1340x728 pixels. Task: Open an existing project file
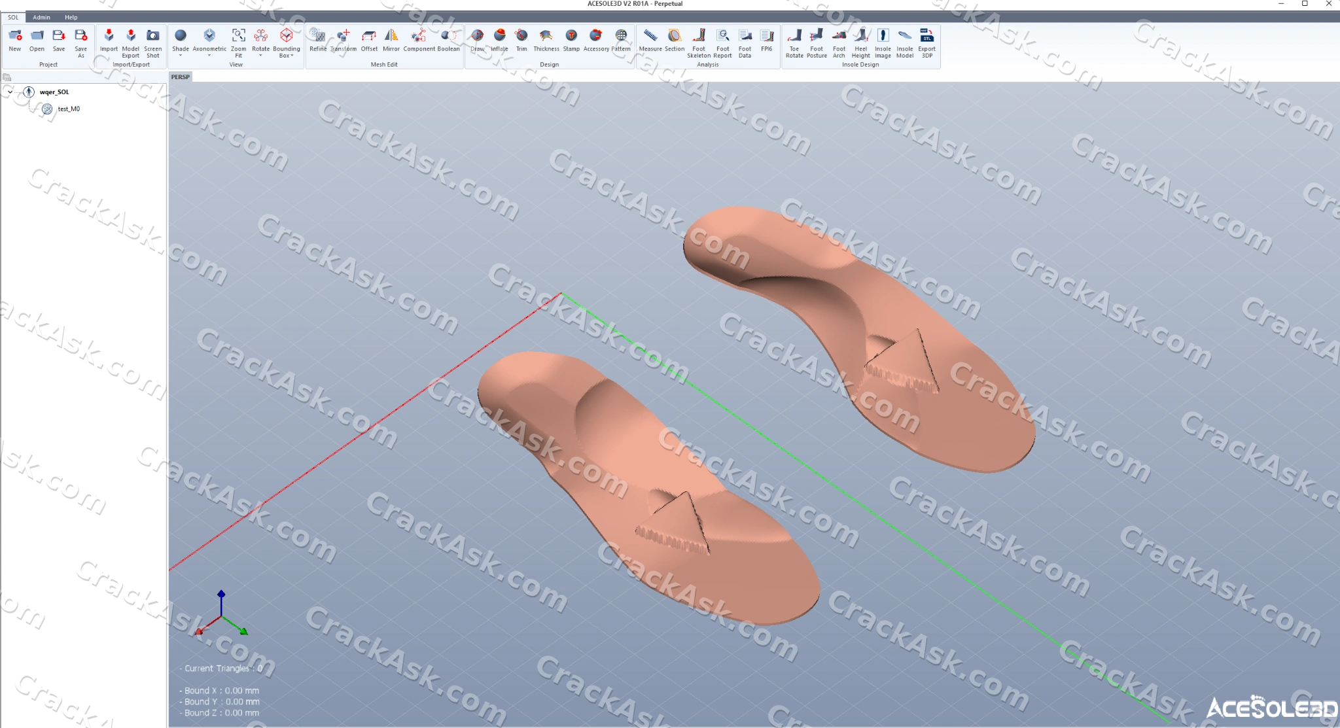tap(37, 40)
